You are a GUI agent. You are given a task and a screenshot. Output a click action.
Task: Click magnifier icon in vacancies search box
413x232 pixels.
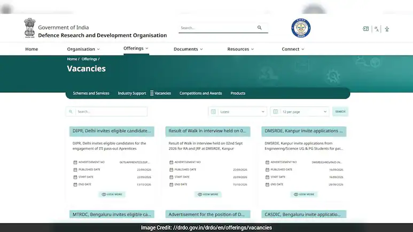pos(71,111)
